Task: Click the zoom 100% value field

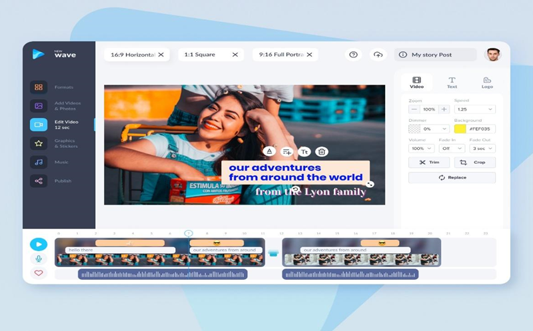Action: point(429,109)
